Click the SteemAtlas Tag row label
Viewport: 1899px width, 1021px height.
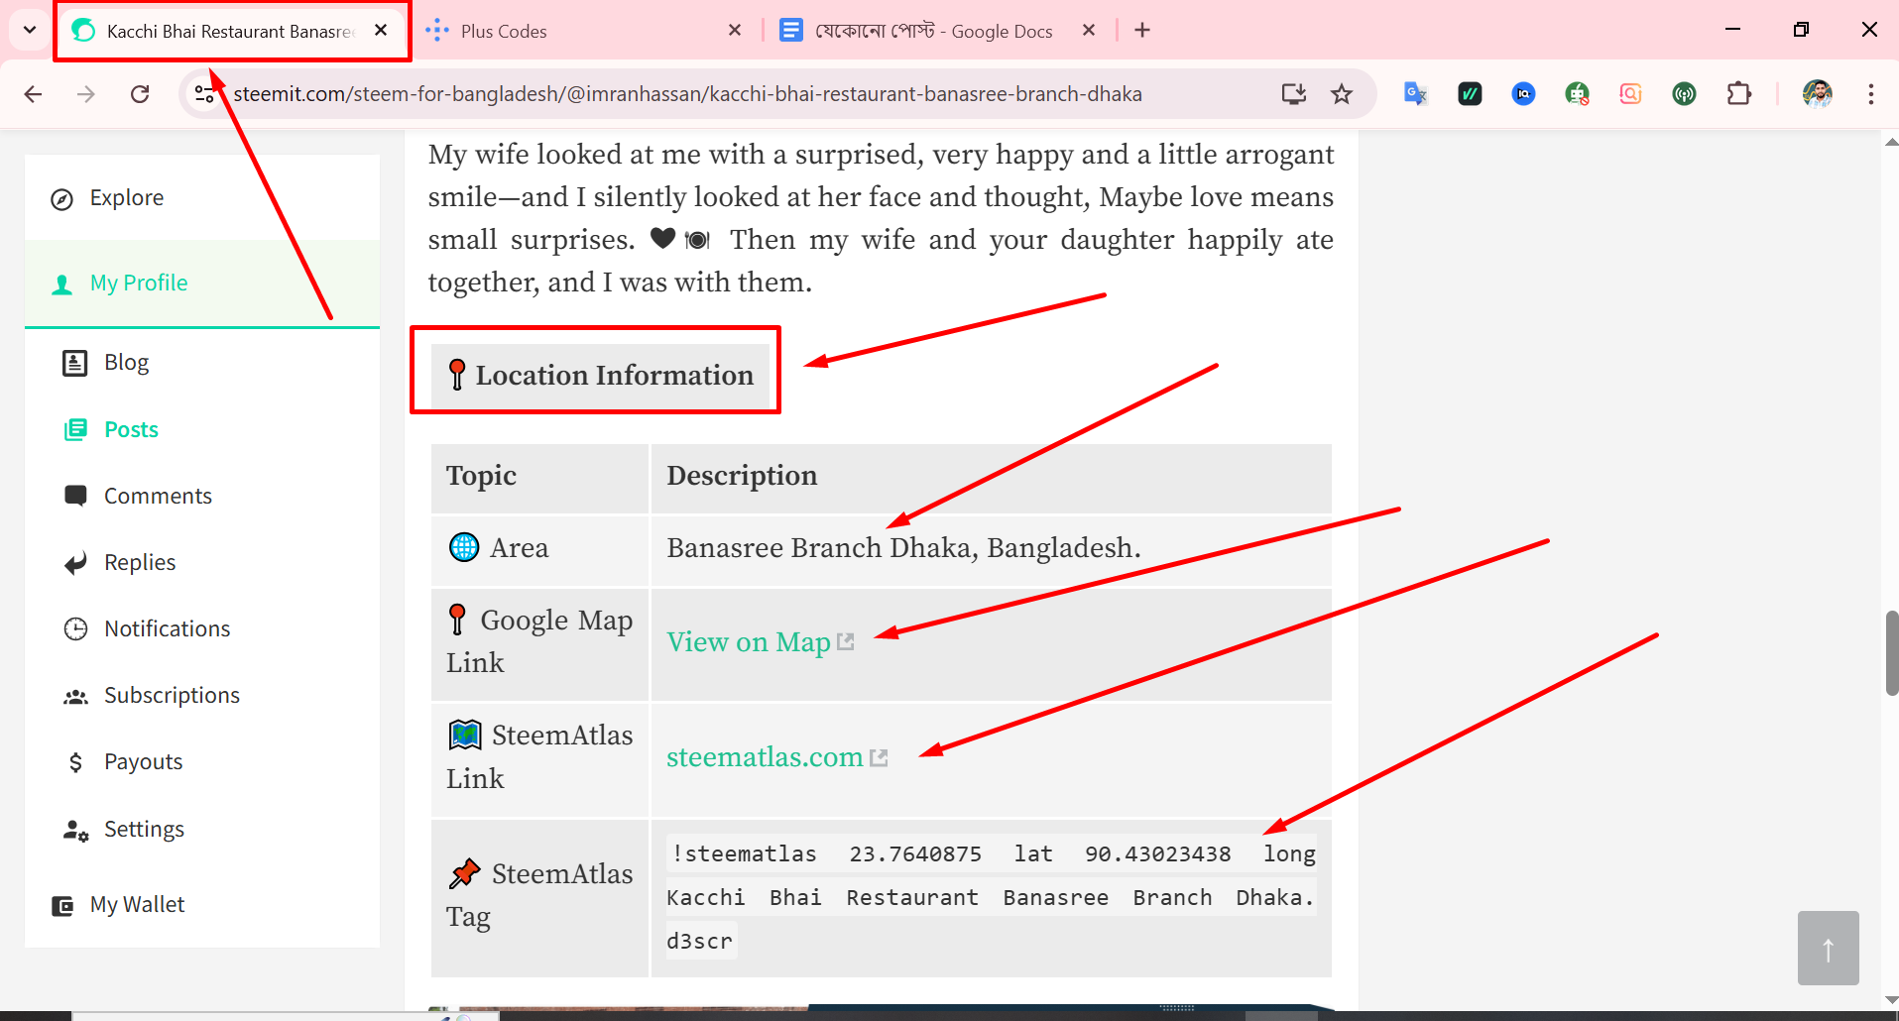[539, 895]
